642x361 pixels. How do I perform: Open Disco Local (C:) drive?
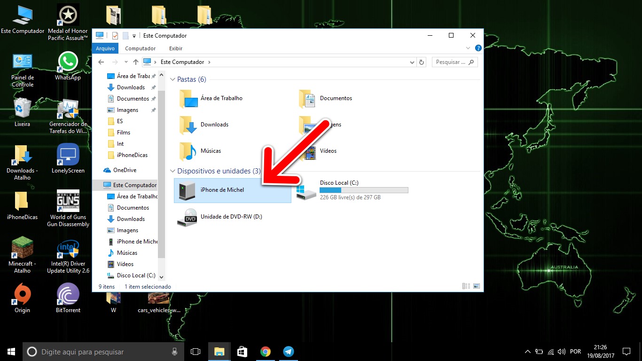[x=352, y=190]
